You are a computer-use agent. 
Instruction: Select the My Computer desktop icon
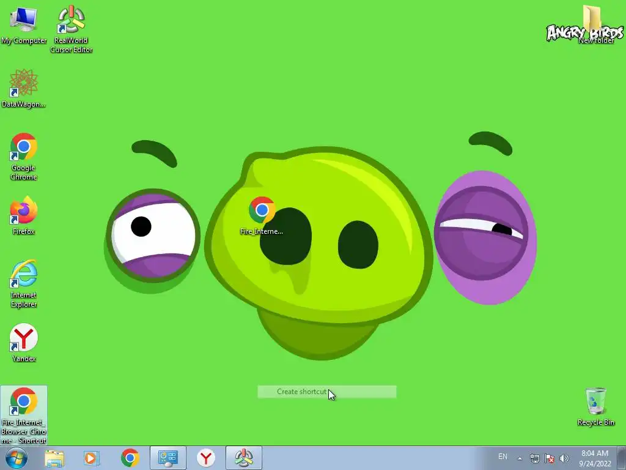[24, 26]
